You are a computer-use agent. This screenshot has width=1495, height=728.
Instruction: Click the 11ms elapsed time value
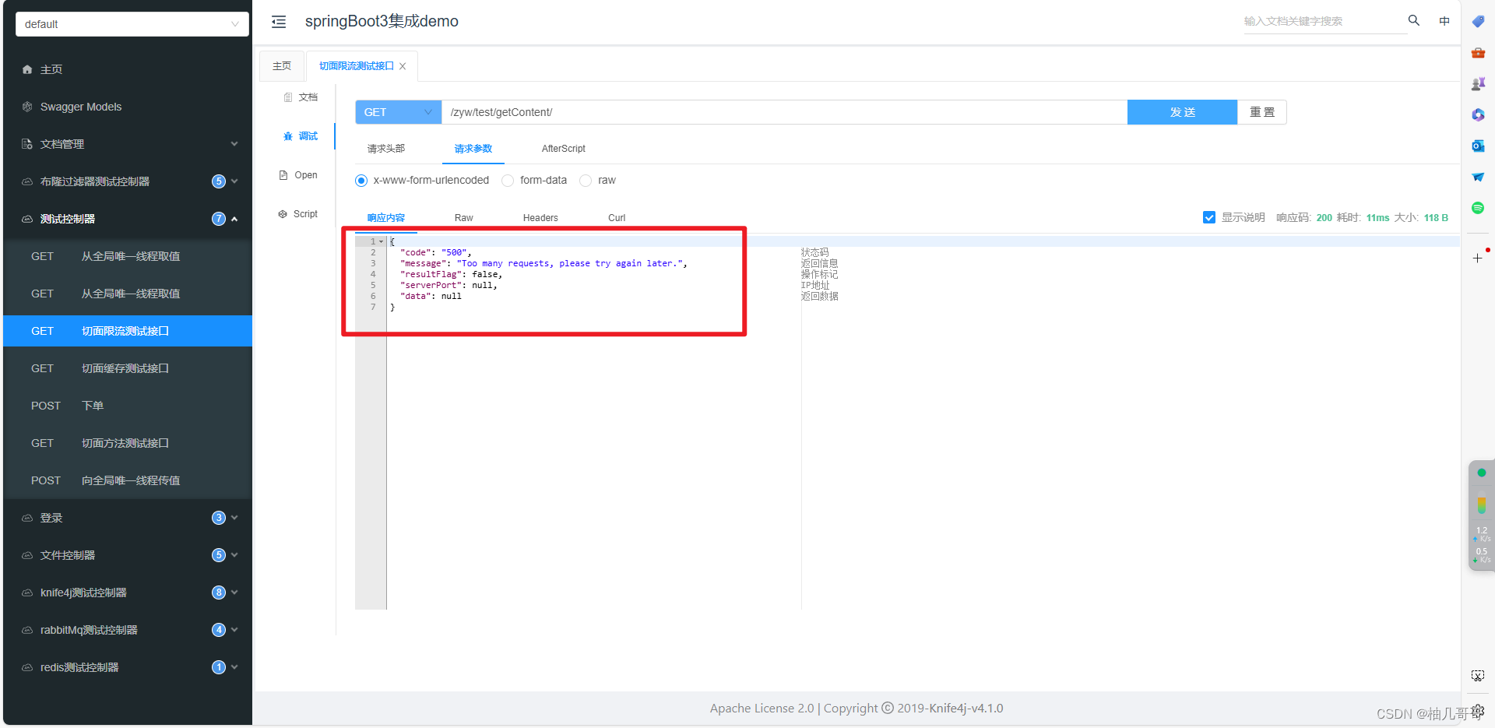pos(1377,218)
